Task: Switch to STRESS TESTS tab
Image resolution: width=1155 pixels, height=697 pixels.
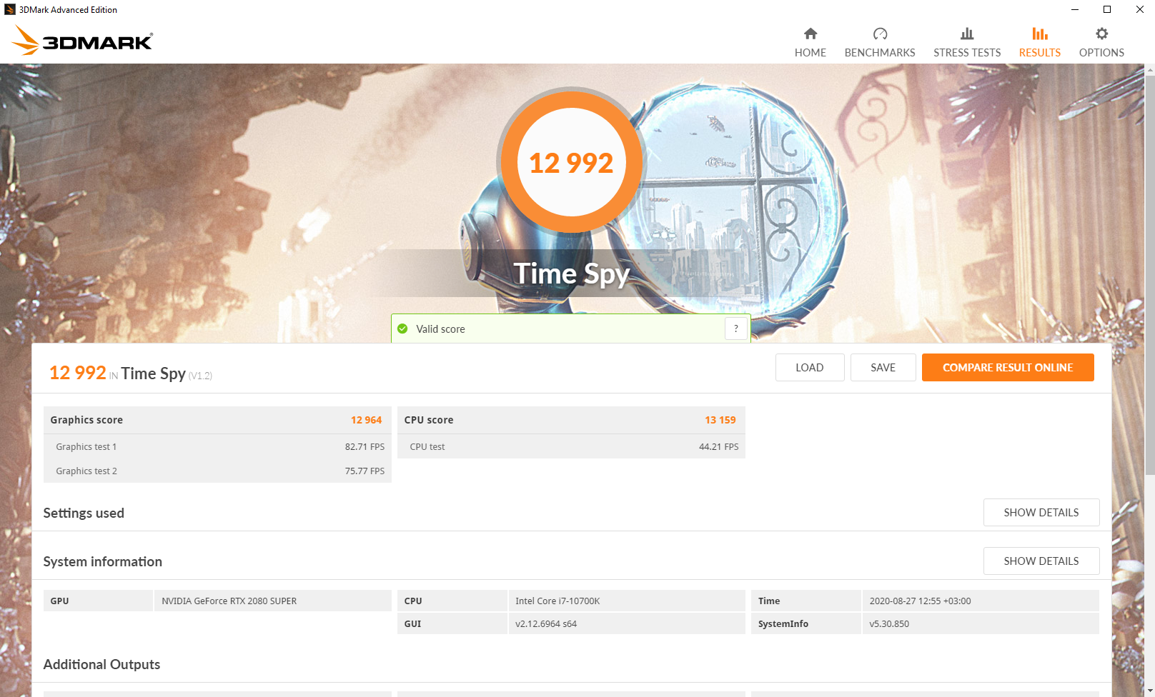Action: pyautogui.click(x=966, y=43)
